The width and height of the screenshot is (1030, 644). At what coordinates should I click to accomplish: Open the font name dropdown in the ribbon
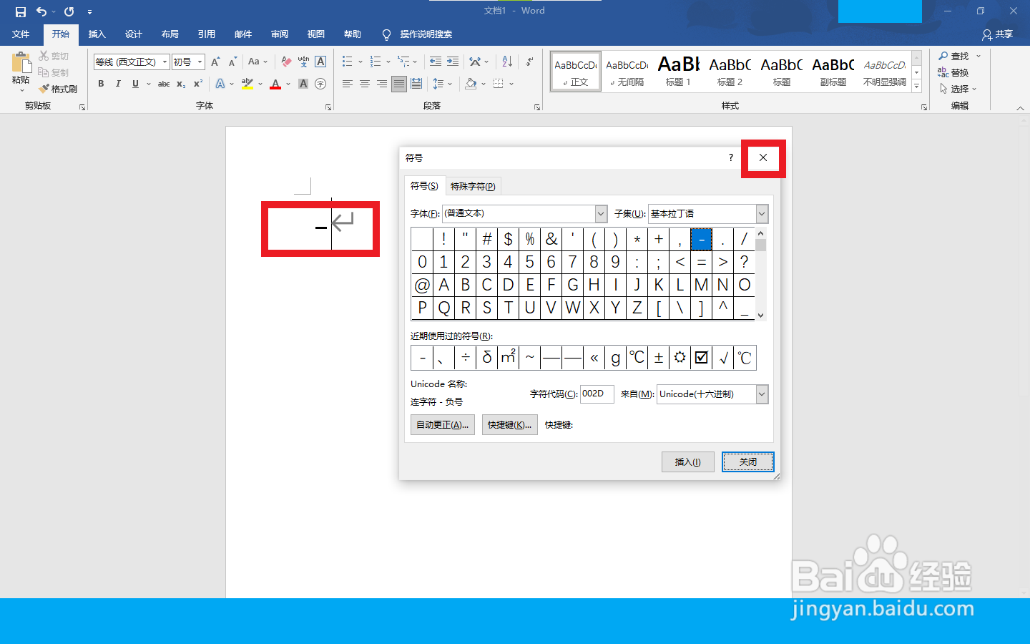click(x=165, y=62)
